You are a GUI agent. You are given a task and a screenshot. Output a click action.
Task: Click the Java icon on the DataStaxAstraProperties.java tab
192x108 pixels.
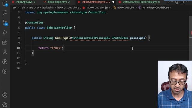(x=120, y=2)
